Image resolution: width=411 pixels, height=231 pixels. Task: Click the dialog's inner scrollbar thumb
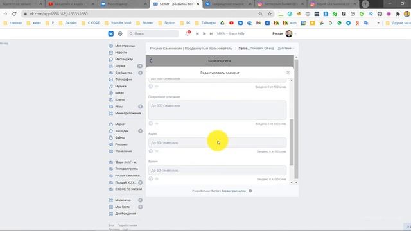tap(292, 142)
